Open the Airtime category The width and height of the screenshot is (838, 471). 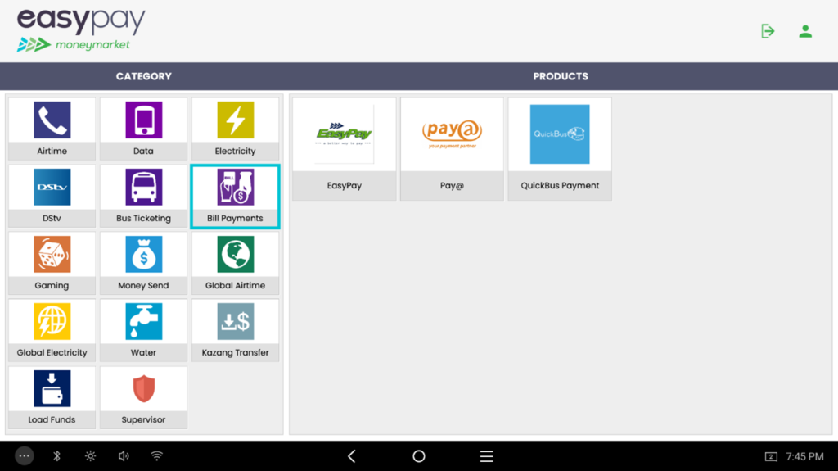point(52,129)
